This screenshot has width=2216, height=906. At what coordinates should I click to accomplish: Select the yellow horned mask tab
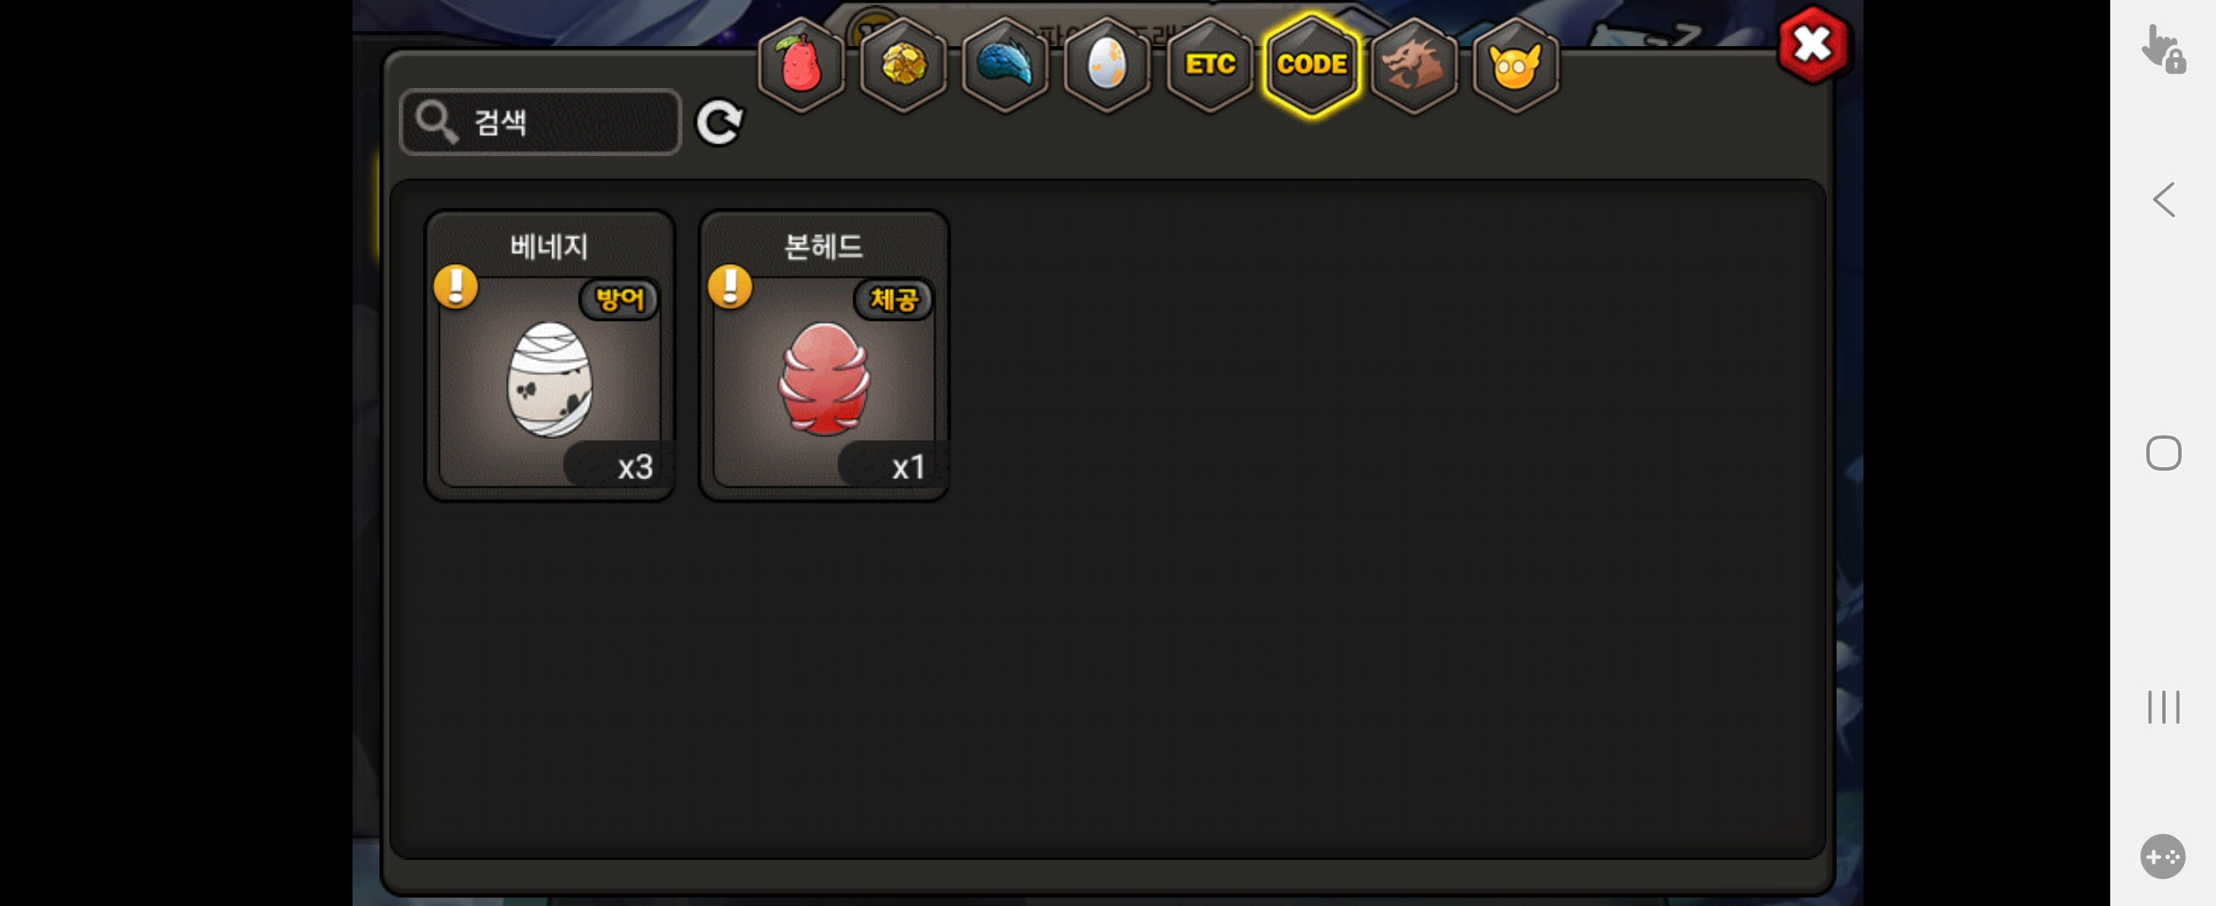(1516, 65)
